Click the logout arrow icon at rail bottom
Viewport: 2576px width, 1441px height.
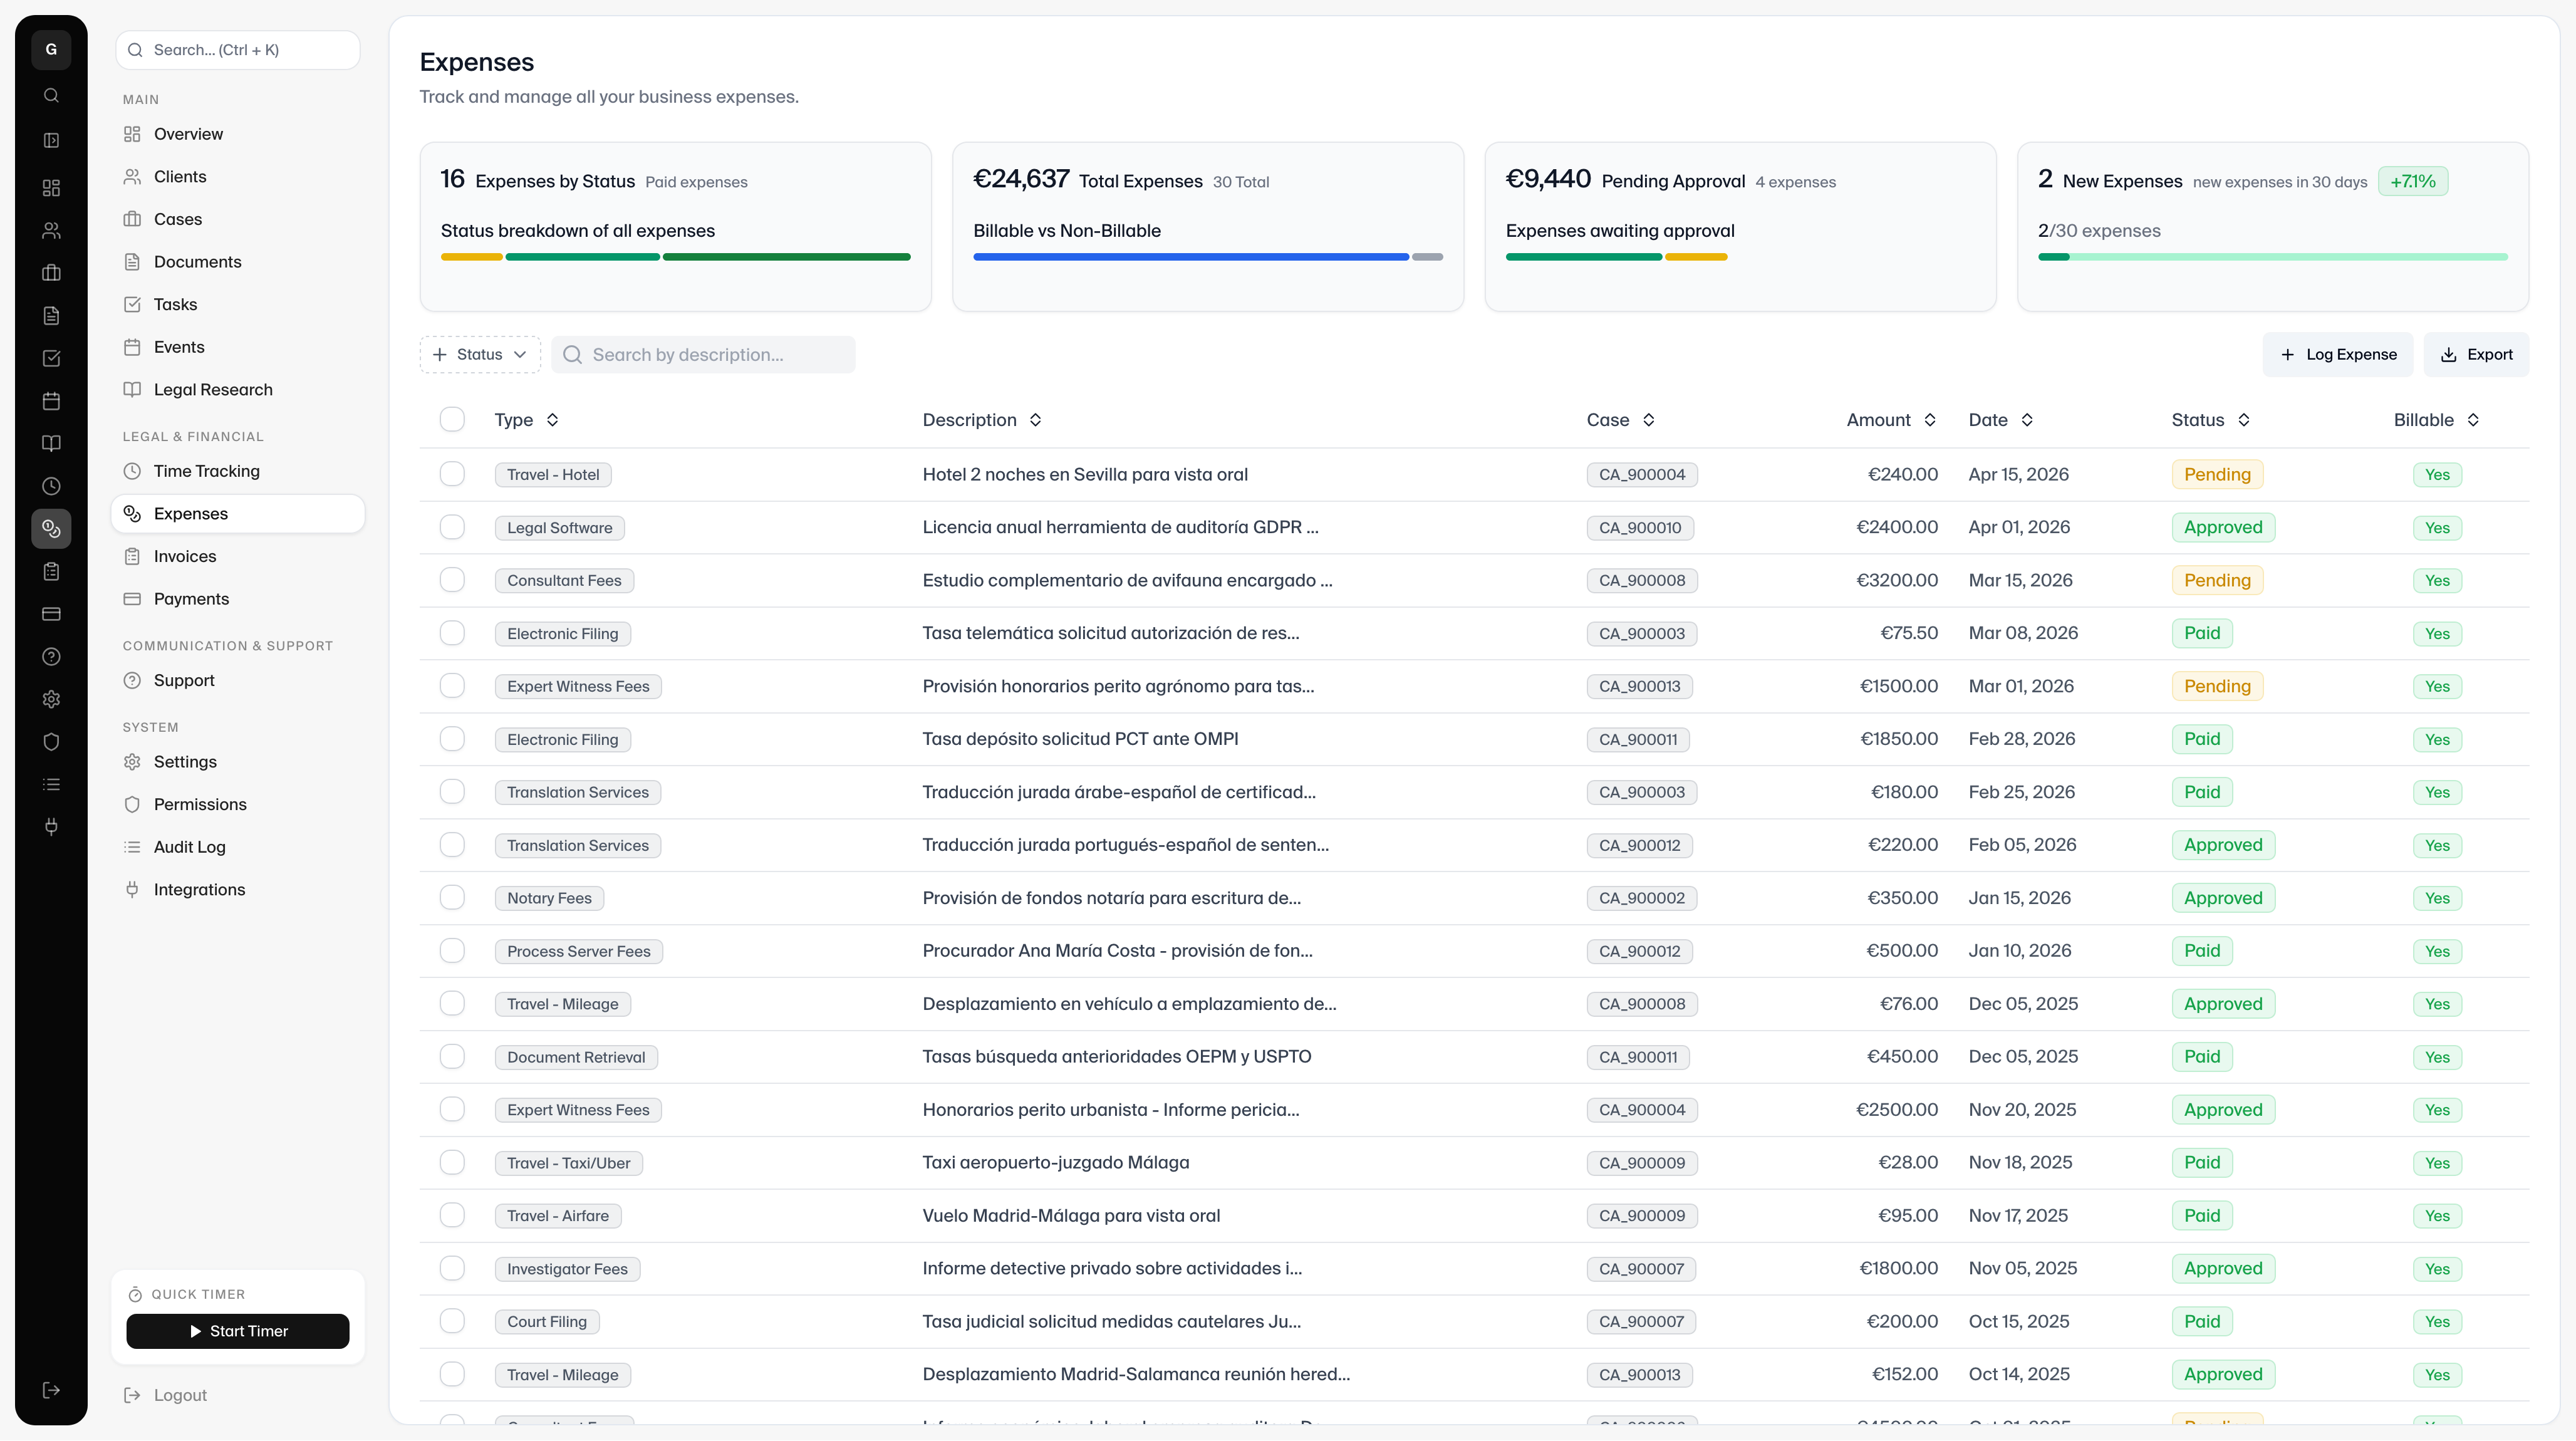point(51,1390)
